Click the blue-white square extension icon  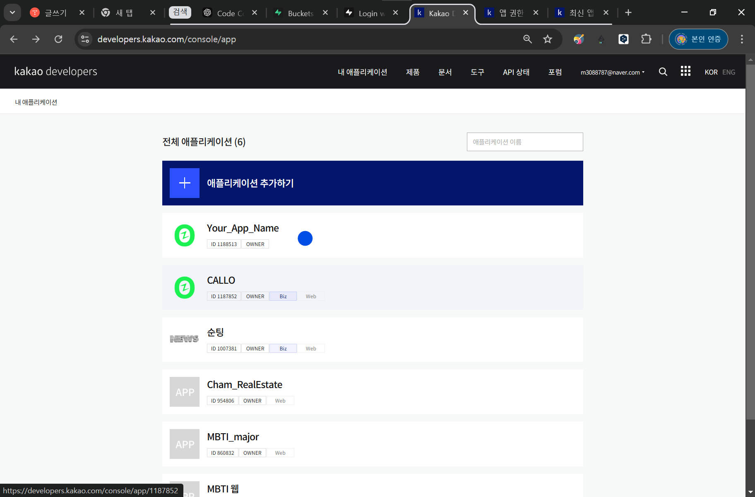pyautogui.click(x=623, y=39)
